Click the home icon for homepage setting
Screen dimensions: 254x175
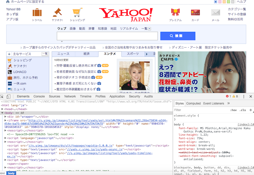(8, 2)
